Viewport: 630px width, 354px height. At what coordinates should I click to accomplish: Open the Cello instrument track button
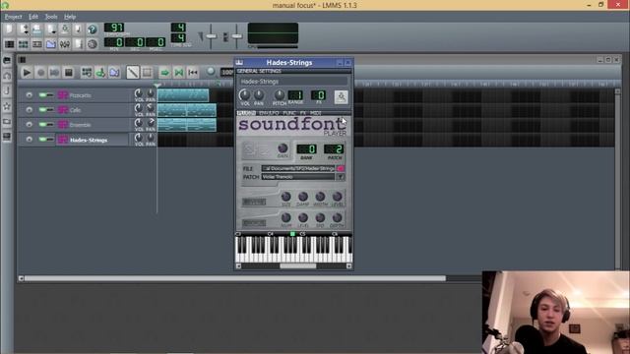pos(93,109)
